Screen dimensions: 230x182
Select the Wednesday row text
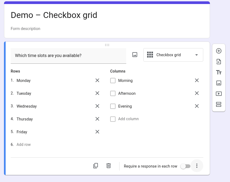coord(26,106)
